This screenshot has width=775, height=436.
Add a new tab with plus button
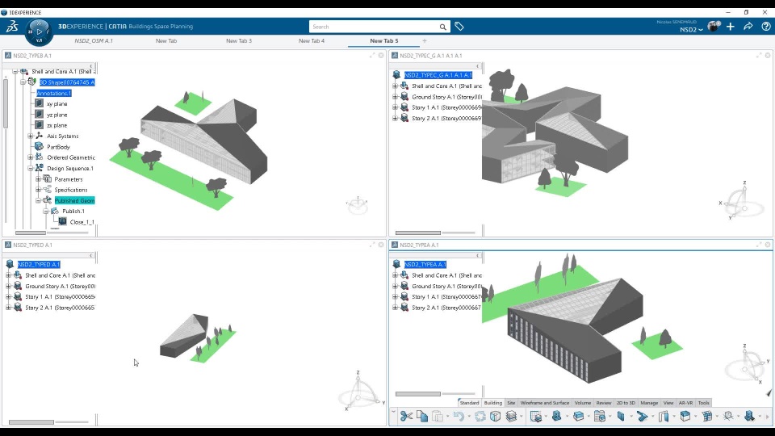pyautogui.click(x=425, y=41)
